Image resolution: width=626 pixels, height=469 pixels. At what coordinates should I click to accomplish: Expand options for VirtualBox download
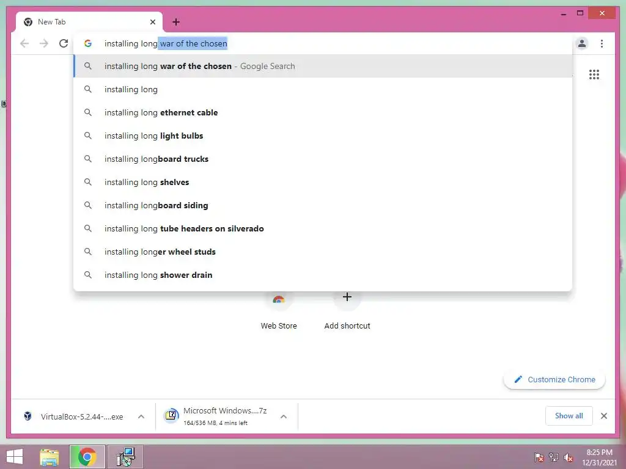pyautogui.click(x=141, y=416)
